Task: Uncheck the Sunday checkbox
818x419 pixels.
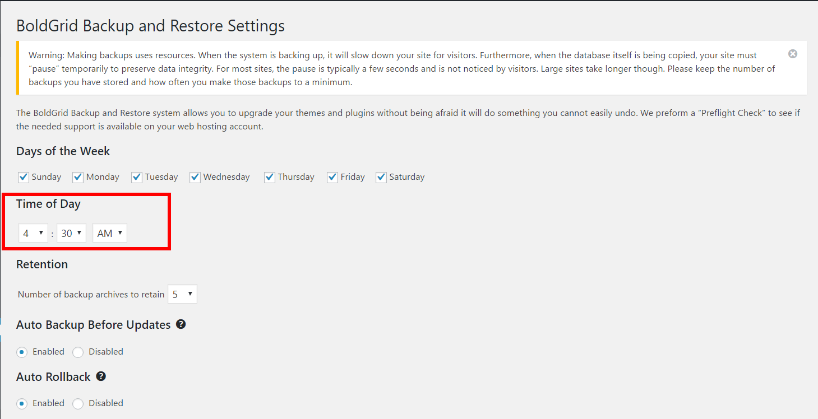Action: pyautogui.click(x=24, y=177)
